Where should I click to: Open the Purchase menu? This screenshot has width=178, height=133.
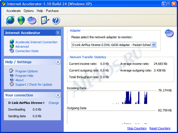click(x=52, y=11)
